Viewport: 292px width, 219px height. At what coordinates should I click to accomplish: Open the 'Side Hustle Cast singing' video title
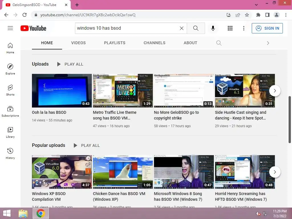(x=240, y=115)
